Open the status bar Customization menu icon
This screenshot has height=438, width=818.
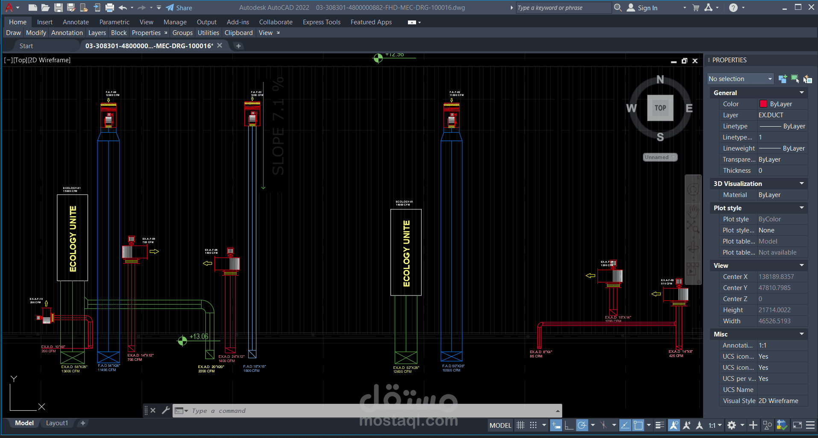coord(810,425)
